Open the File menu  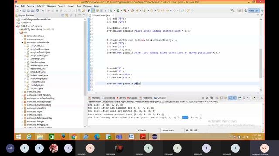[17, 6]
